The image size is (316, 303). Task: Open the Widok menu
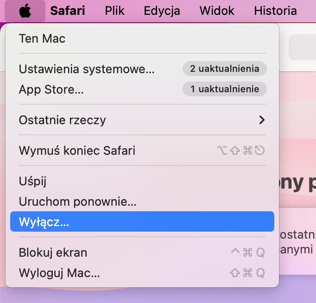pyautogui.click(x=217, y=11)
